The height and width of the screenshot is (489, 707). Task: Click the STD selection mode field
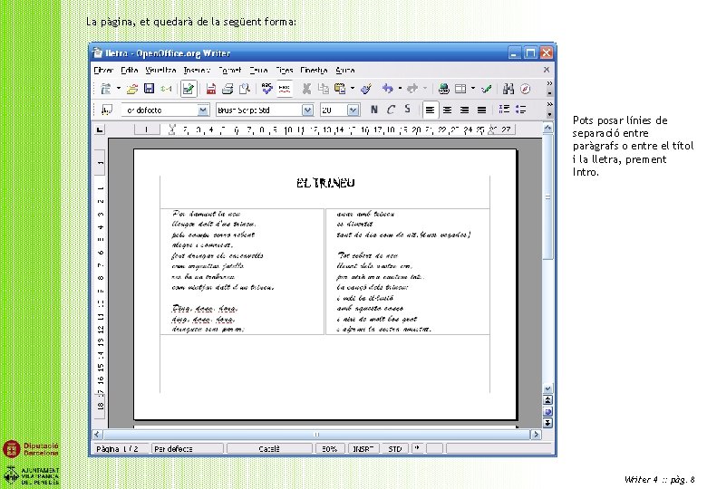[x=395, y=449]
